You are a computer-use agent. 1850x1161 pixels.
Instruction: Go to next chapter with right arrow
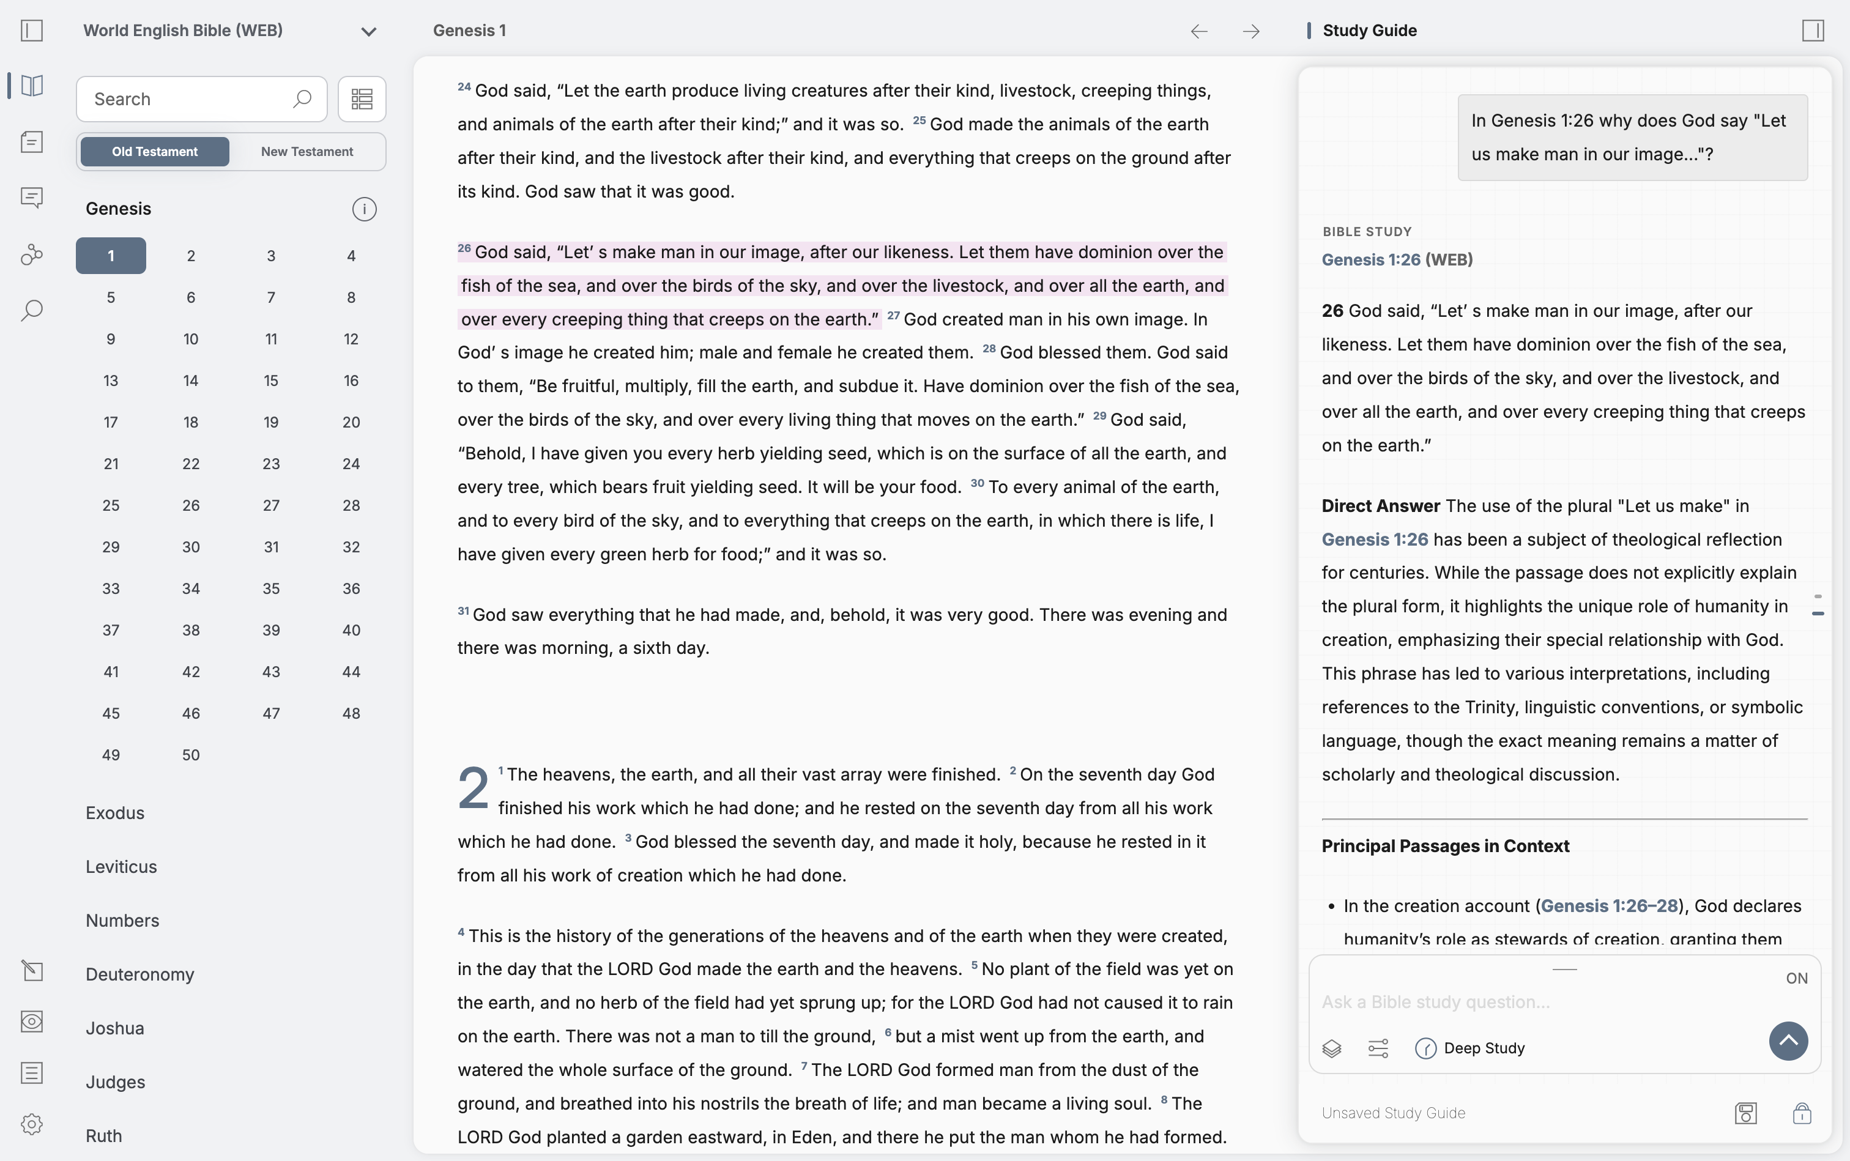pos(1251,31)
